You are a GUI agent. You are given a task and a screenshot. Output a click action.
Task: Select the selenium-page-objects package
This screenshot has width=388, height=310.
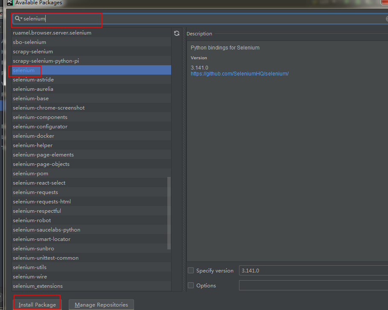[91, 164]
